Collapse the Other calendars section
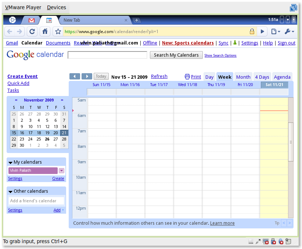 11,191
